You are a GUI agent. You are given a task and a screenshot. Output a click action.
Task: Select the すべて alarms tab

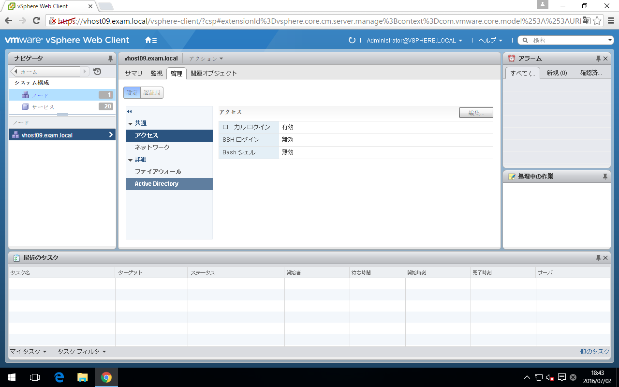[x=522, y=74]
